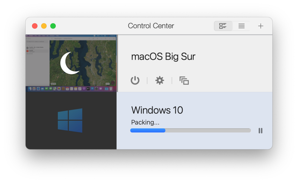Close the Control Center window

pos(35,26)
